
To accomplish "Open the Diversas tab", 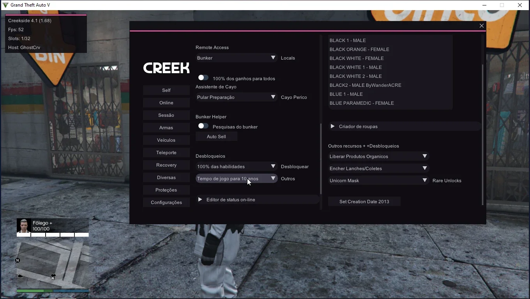I will click(x=166, y=178).
